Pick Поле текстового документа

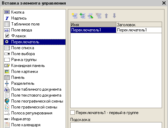[x=35, y=95]
